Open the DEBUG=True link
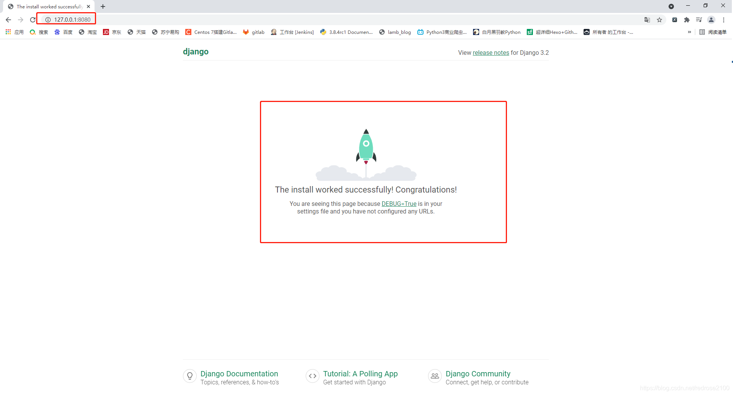This screenshot has height=395, width=733. [399, 204]
